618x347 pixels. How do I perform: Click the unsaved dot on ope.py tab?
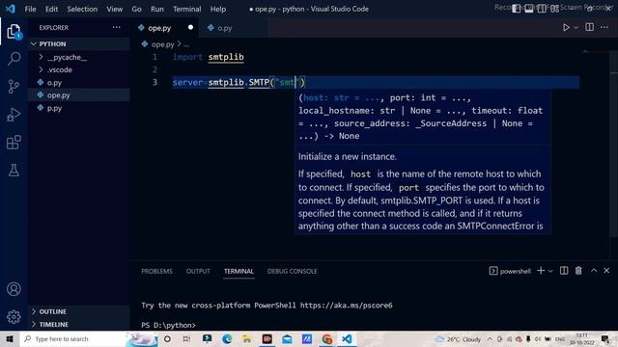[191, 28]
